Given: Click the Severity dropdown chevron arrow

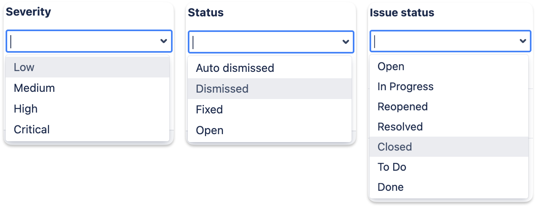Looking at the screenshot, I should pyautogui.click(x=163, y=41).
